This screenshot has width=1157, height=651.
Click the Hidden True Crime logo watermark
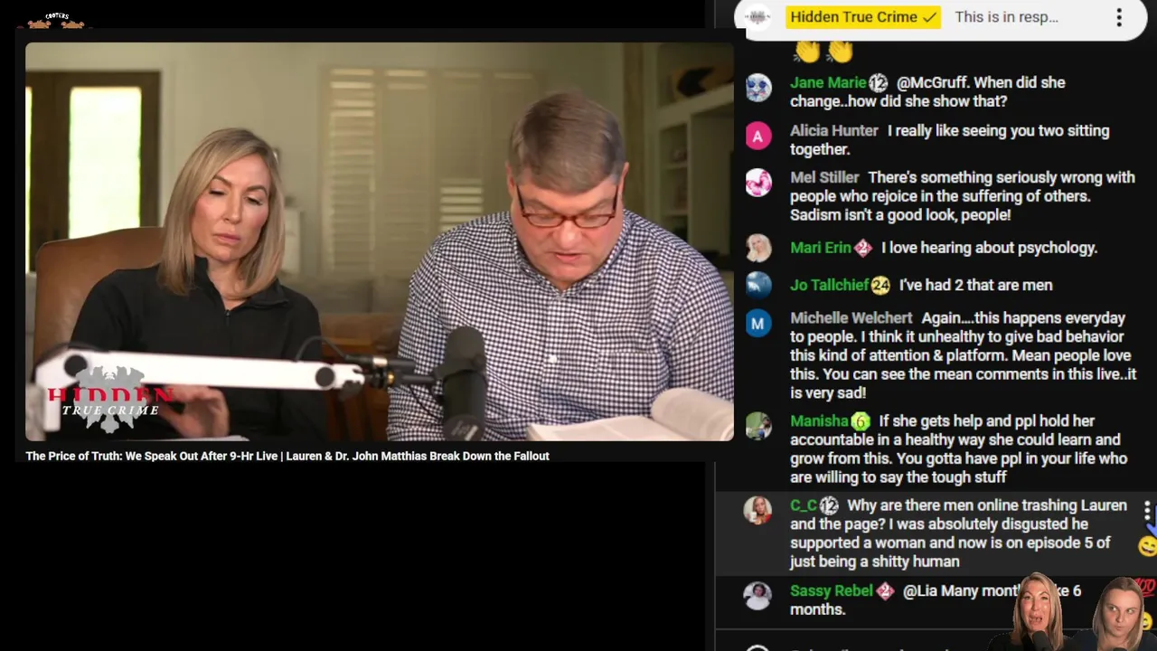[x=110, y=398]
